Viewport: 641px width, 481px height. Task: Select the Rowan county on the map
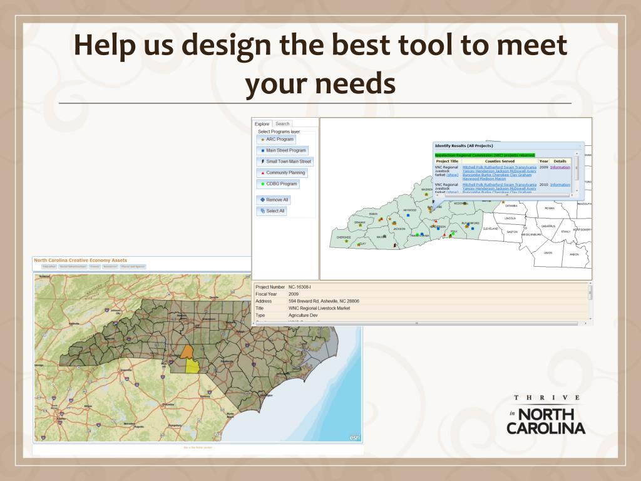(549, 209)
